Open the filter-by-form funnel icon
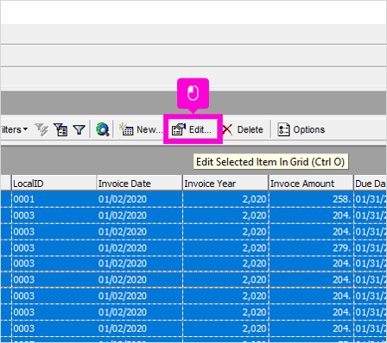387x343 pixels. point(60,129)
